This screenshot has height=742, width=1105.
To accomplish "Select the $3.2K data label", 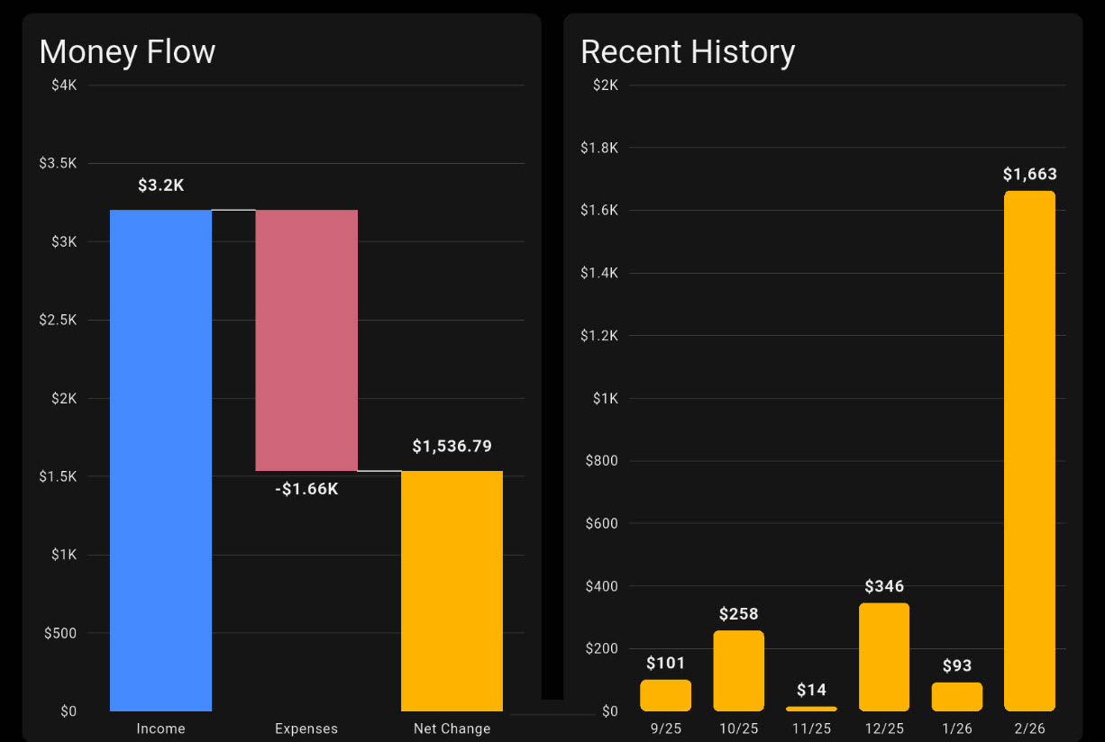I will click(x=160, y=185).
